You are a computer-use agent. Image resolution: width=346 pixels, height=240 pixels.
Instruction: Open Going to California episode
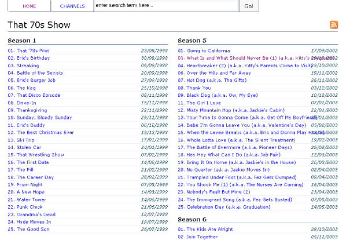coord(204,50)
